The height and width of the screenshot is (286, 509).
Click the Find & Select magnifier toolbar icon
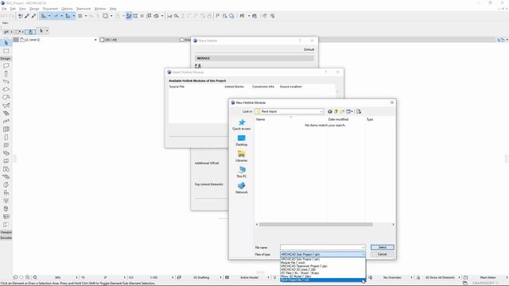(177, 16)
